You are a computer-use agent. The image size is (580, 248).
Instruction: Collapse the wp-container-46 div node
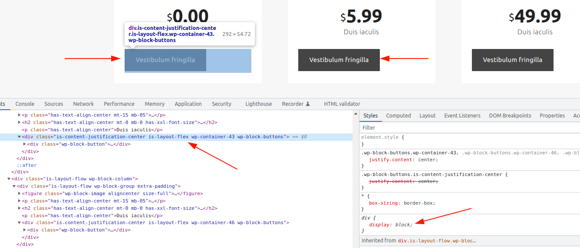[20, 223]
